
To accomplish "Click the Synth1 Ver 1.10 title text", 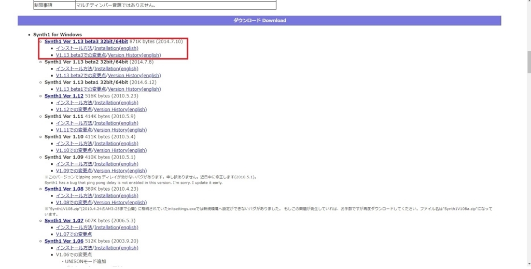I will [x=64, y=137].
